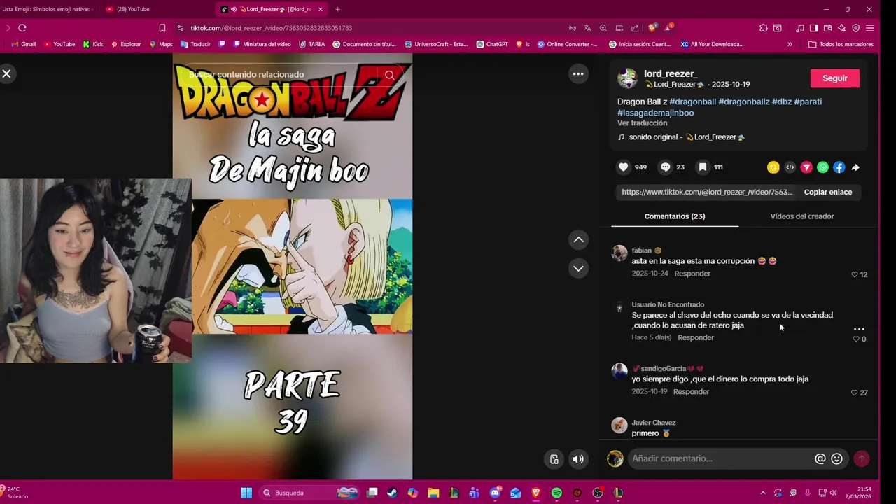Like sandigoGarcia's comment heart

(x=855, y=393)
